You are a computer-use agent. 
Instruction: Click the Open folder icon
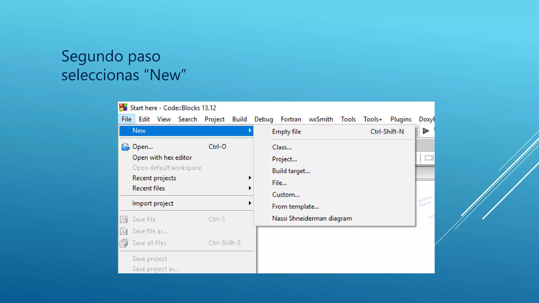click(x=126, y=147)
